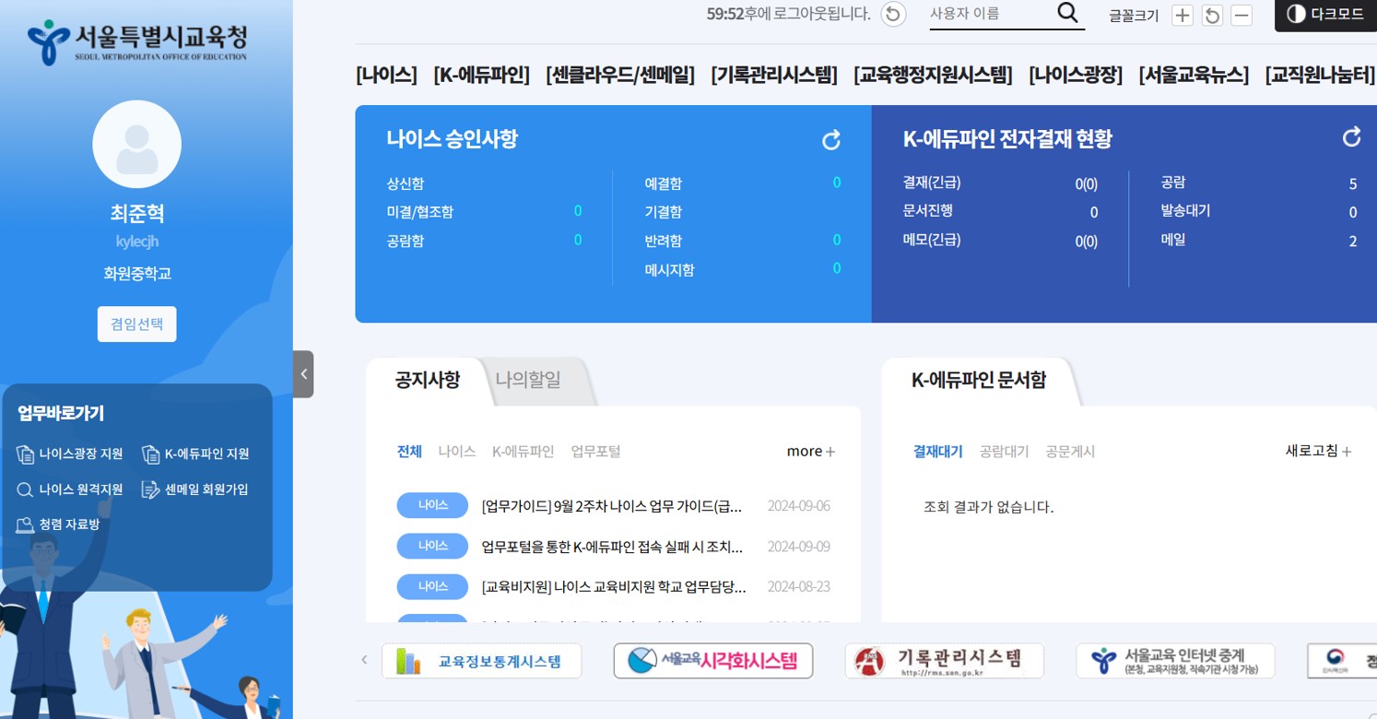Open 나이스광장 지원 shortcut
Viewport: 1377px width, 719px height.
tap(70, 454)
